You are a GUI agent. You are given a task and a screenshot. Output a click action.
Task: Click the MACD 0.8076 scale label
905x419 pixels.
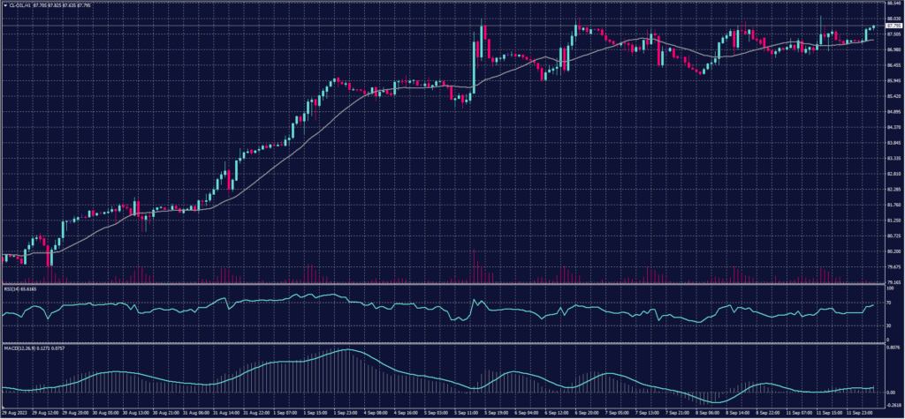click(x=893, y=348)
